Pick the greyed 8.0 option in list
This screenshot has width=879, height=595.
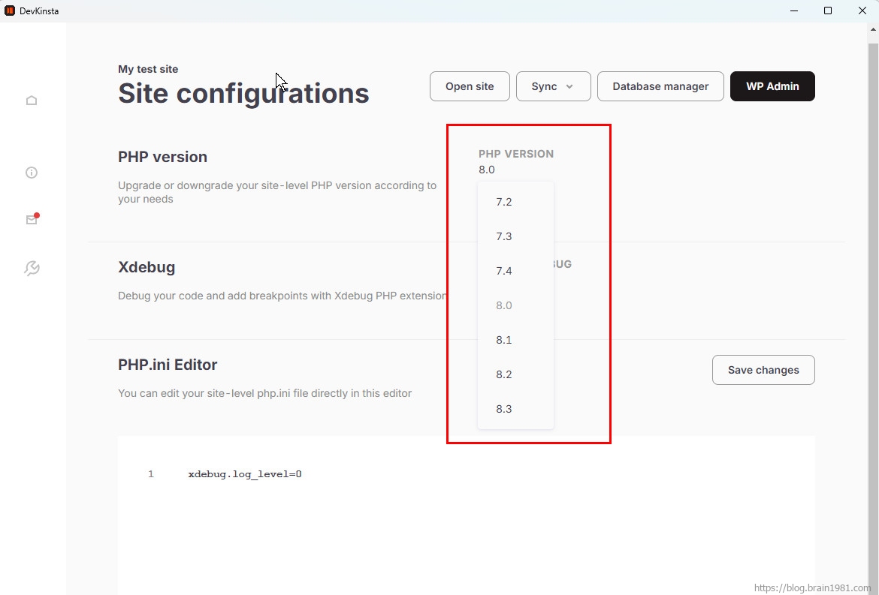point(515,305)
